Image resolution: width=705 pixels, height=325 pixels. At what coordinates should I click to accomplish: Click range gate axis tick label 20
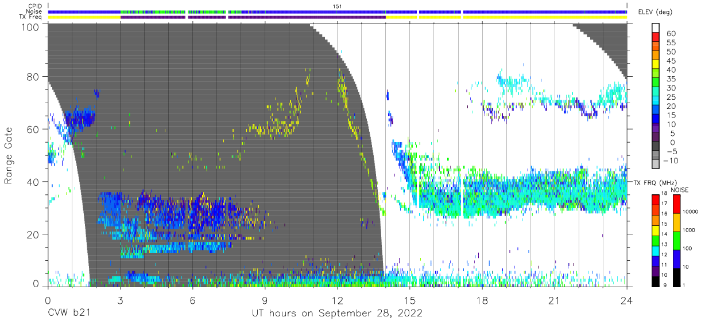(33, 234)
